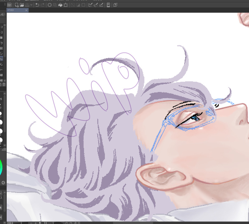Select the highlighted 'fy' sub tool entry

coord(2,59)
